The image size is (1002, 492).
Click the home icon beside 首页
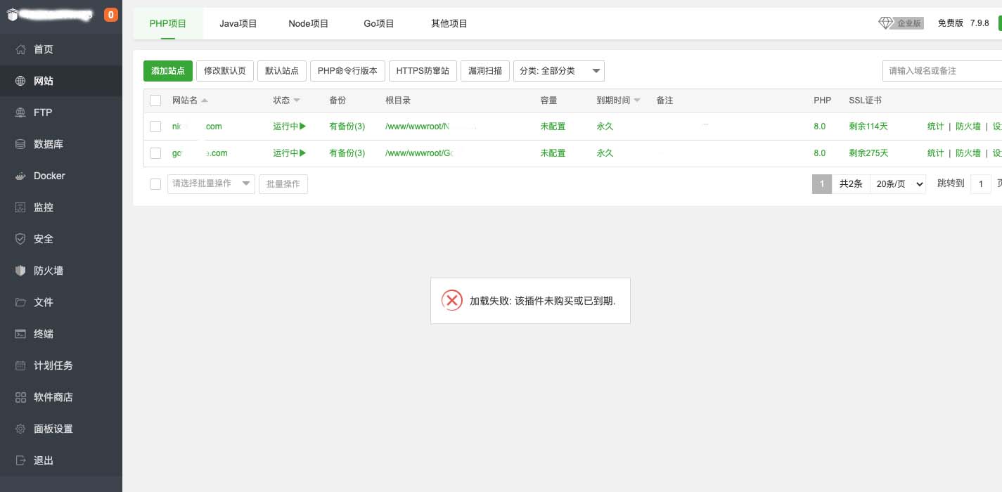20,49
